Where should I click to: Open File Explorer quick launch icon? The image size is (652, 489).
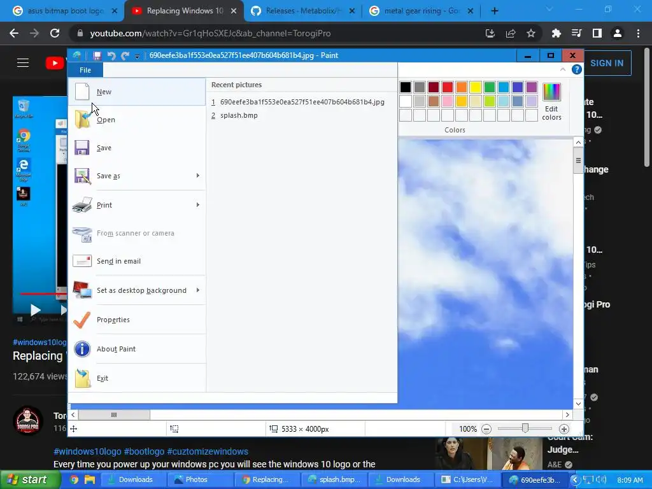coord(89,479)
